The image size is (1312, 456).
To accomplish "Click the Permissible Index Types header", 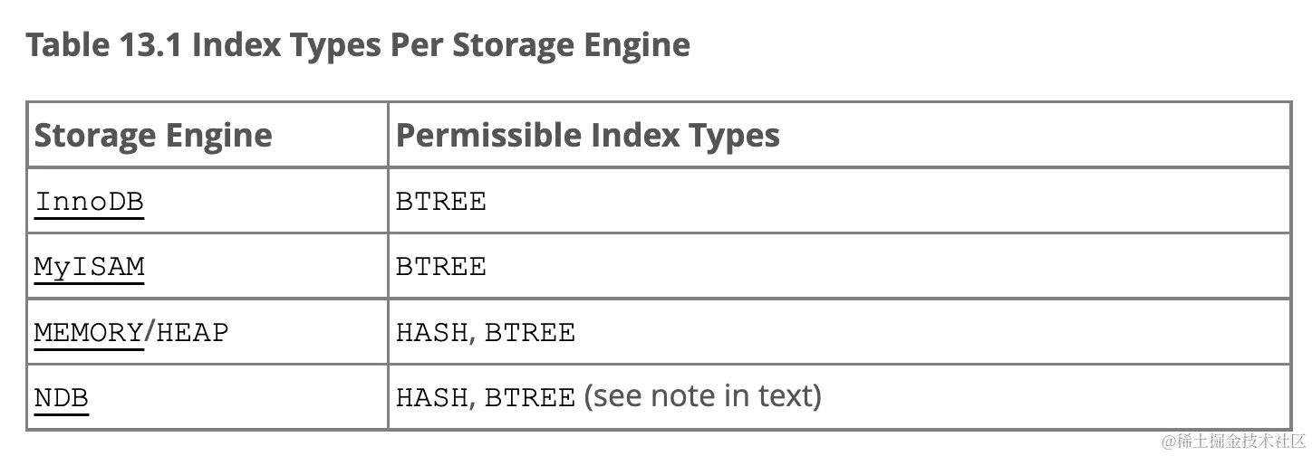I will (x=588, y=136).
